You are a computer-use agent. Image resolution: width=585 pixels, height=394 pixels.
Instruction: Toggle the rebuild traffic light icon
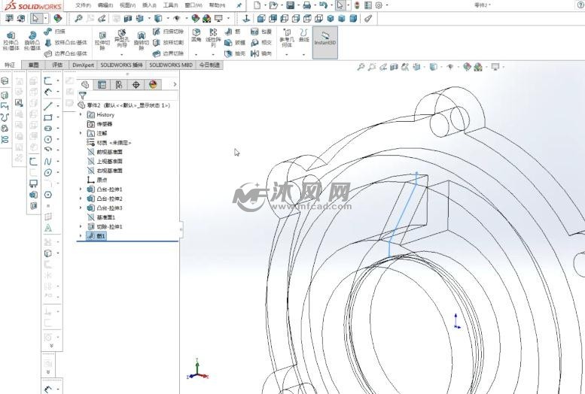click(355, 5)
